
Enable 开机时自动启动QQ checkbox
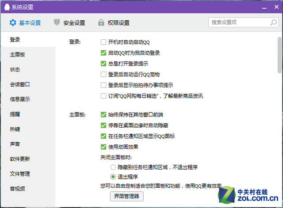point(103,42)
